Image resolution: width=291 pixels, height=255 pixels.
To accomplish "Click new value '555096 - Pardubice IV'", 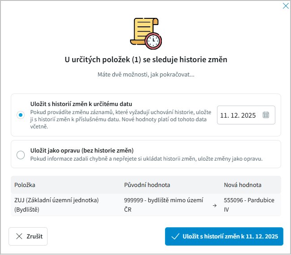I will (249, 204).
